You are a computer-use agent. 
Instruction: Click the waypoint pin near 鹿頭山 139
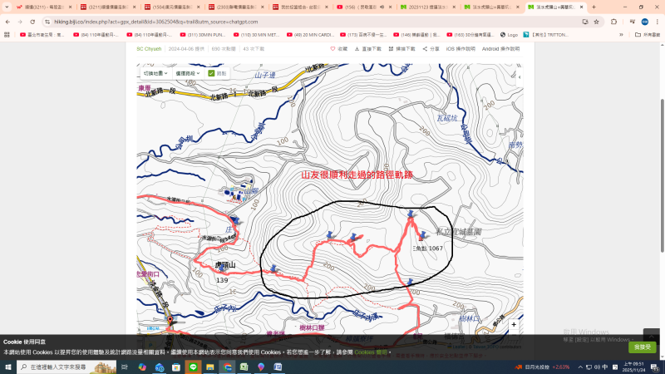[x=222, y=268]
